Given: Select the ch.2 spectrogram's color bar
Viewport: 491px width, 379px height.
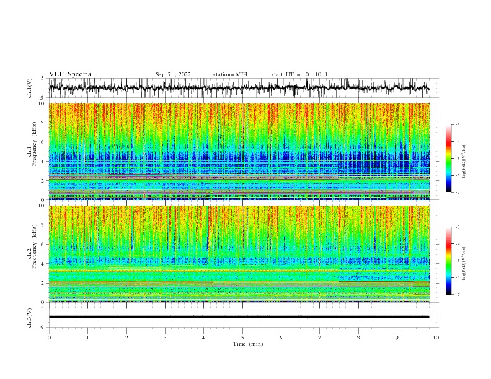Looking at the screenshot, I should click(x=449, y=261).
